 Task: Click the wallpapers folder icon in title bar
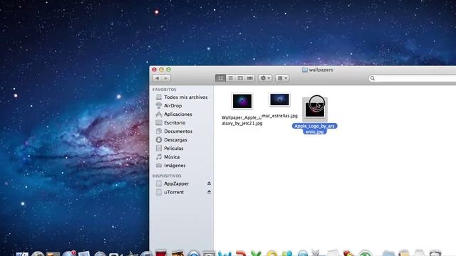(304, 70)
